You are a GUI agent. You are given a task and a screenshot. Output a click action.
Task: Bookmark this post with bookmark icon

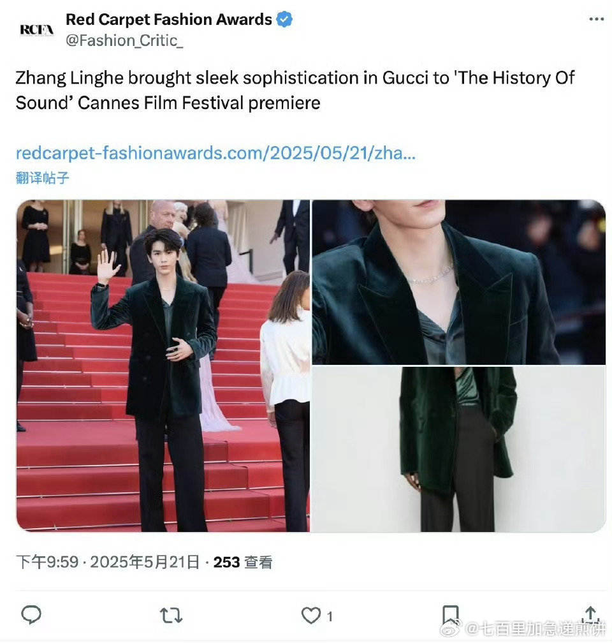pos(451,615)
